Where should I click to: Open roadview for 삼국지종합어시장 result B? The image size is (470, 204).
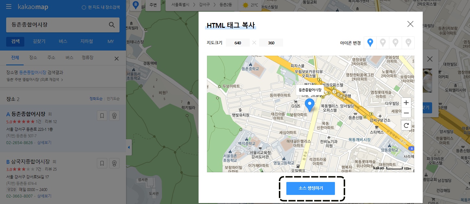[x=114, y=163]
